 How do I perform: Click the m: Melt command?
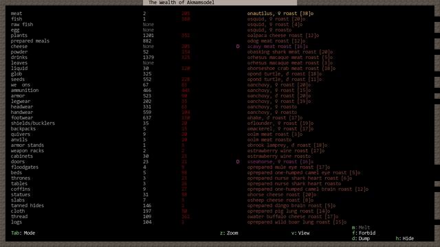(x=361, y=227)
